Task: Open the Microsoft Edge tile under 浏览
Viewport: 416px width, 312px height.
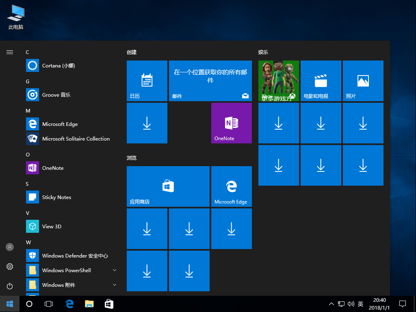Action: 231,186
